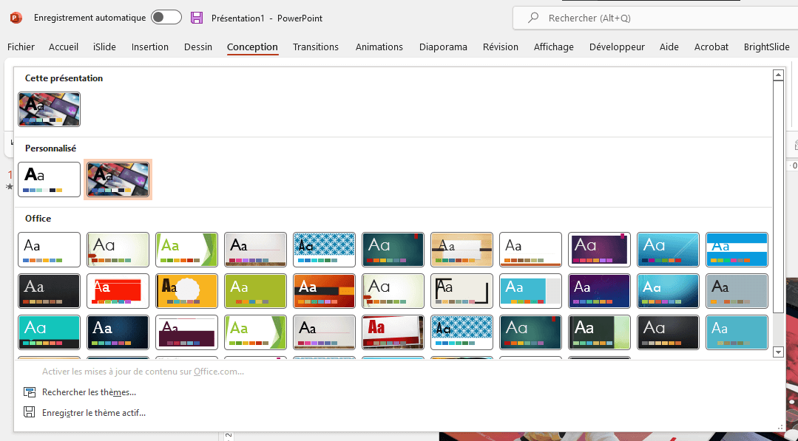This screenshot has height=441, width=798.
Task: Click the theme gallery scrollbar down arrow
Action: coord(778,352)
